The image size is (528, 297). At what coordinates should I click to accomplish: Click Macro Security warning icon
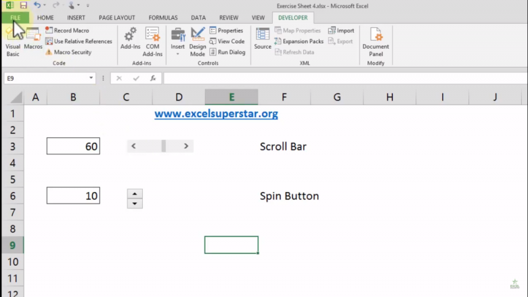pos(49,52)
